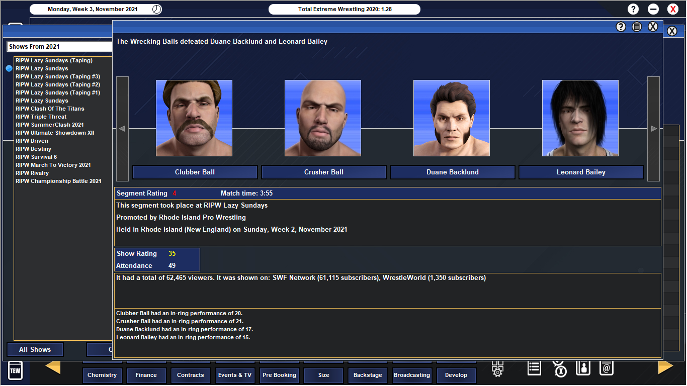Select the Clubber Ball portrait
This screenshot has width=687, height=386.
pos(194,118)
